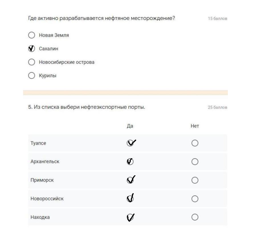The height and width of the screenshot is (248, 274).
Task: Click the Новосибирские острова label text
Action: pos(67,62)
